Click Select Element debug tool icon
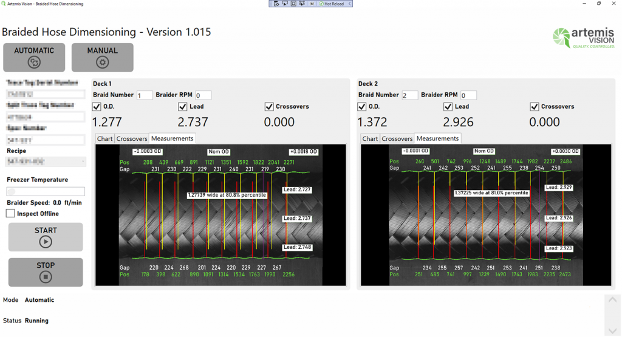This screenshot has height=337, width=622. point(285,4)
